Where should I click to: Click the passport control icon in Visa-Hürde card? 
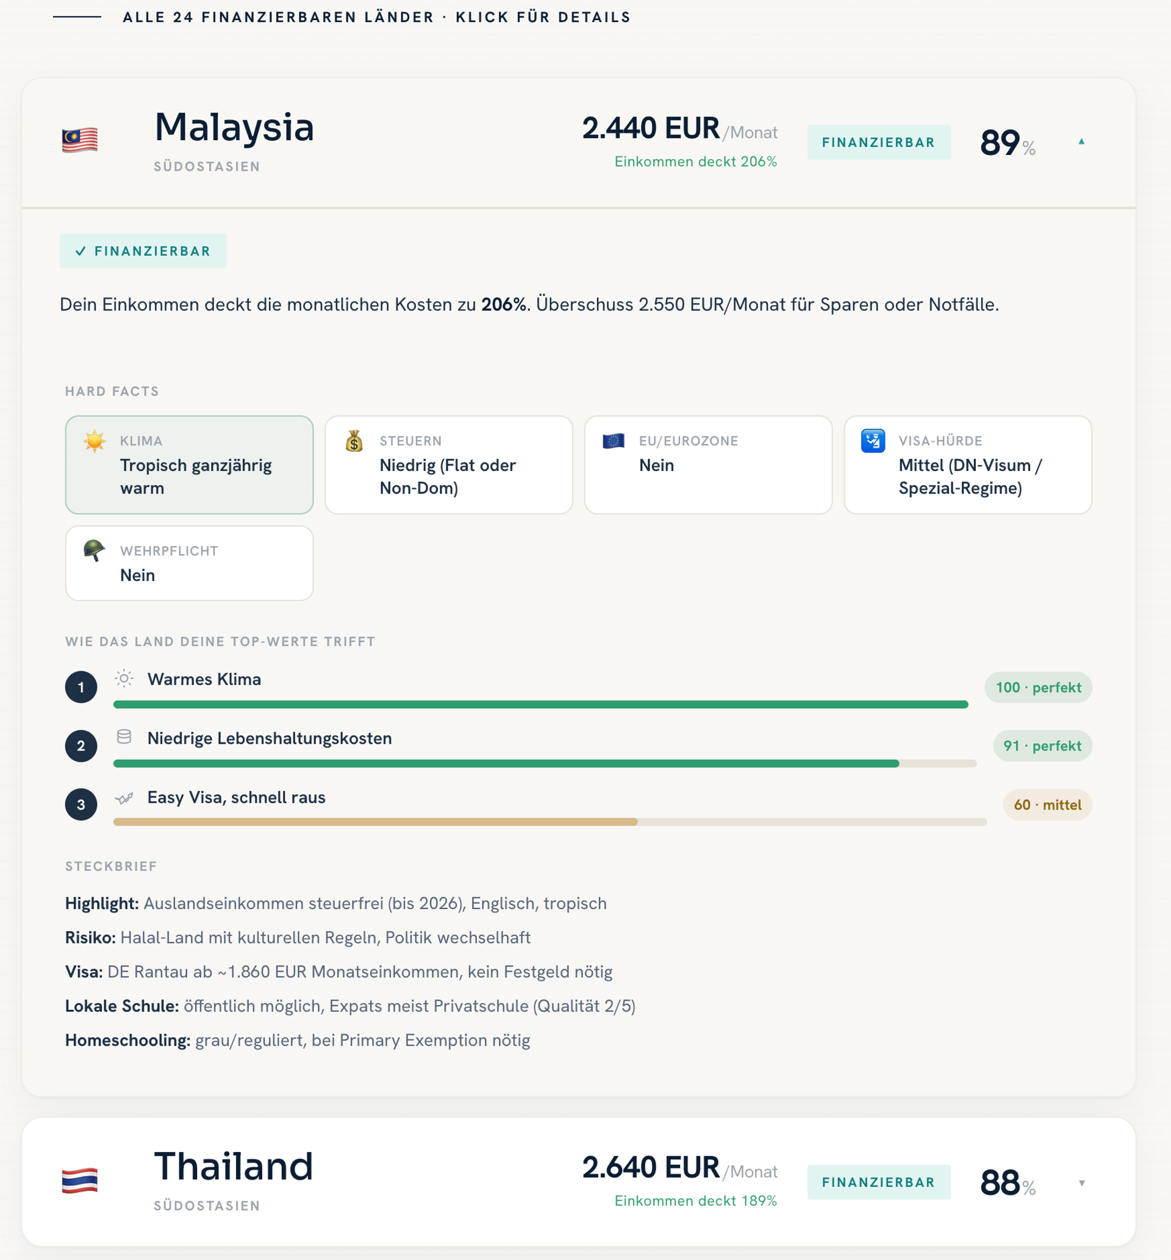point(873,441)
